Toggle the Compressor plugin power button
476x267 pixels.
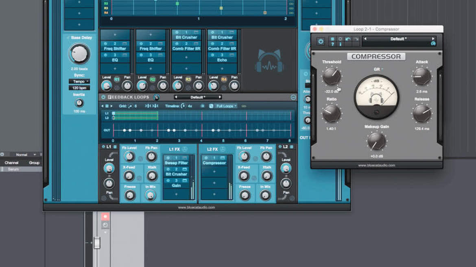tap(321, 41)
